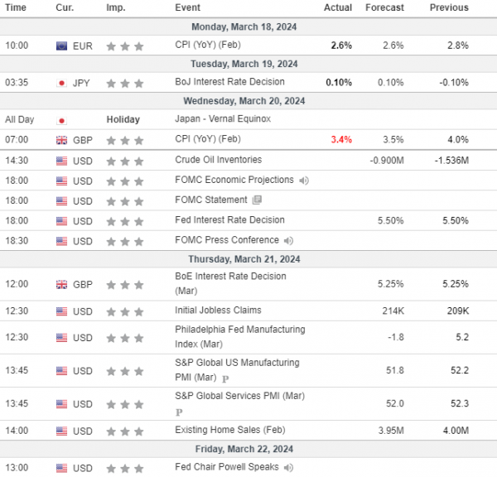Click the Forecast column header
497x477 pixels.
tap(385, 7)
